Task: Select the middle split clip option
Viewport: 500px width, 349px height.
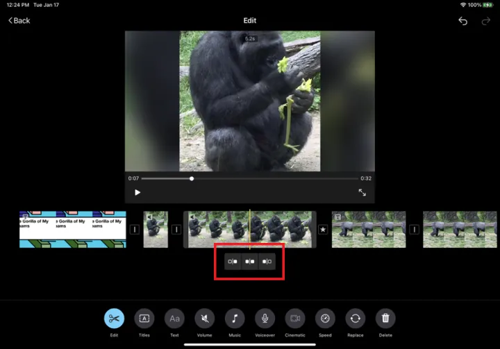Action: point(250,262)
